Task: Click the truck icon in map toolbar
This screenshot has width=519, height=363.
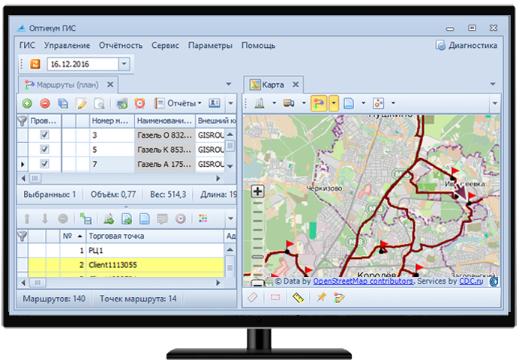Action: [x=289, y=103]
